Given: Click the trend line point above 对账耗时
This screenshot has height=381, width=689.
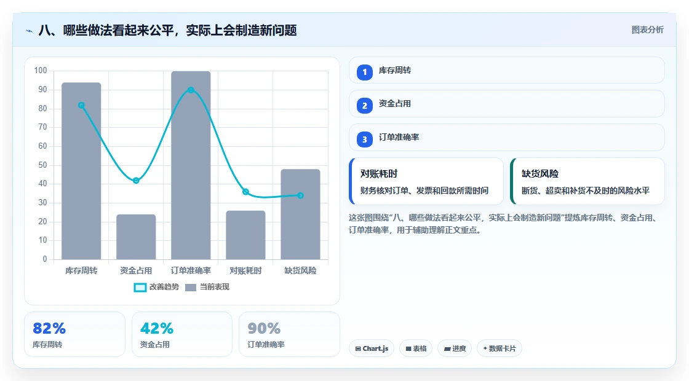Looking at the screenshot, I should coord(245,192).
